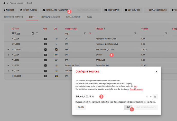This screenshot has width=177, height=121.
Task: Expand the SapMachine JDK row
Action: (x=8, y=65)
